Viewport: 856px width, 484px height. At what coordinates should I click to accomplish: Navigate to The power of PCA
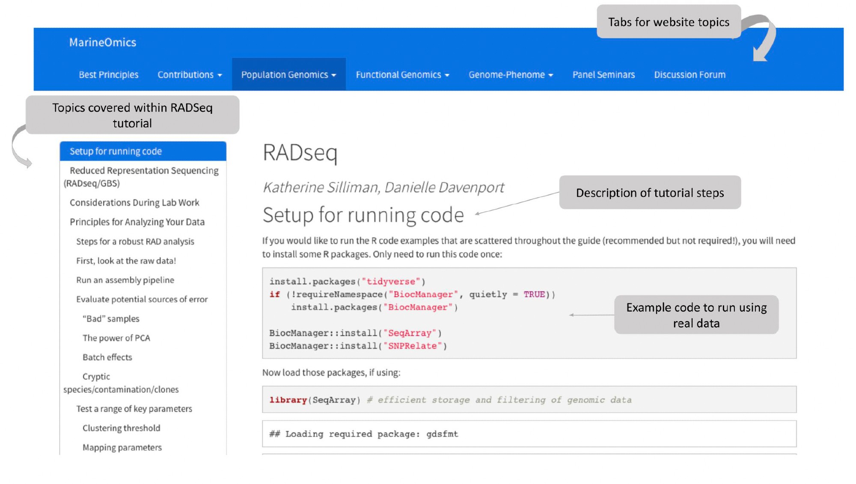[116, 338]
